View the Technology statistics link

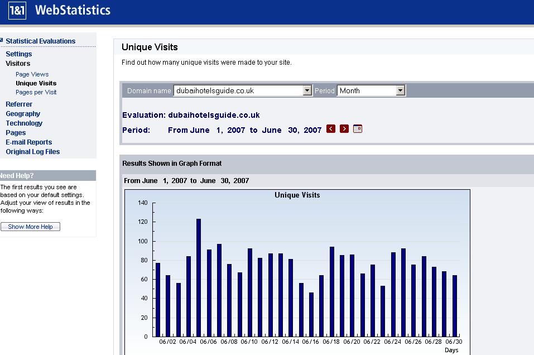(x=24, y=123)
